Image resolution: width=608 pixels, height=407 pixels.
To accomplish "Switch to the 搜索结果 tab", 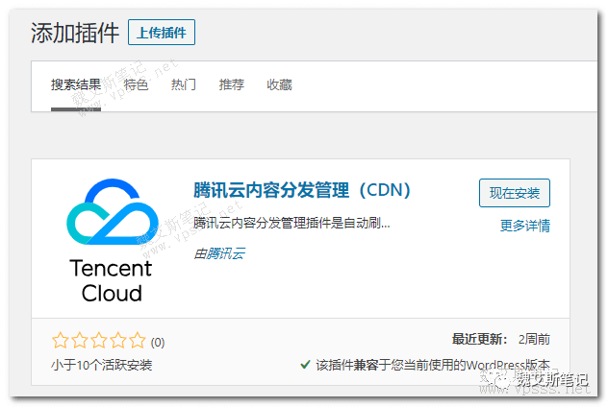I will pyautogui.click(x=75, y=84).
